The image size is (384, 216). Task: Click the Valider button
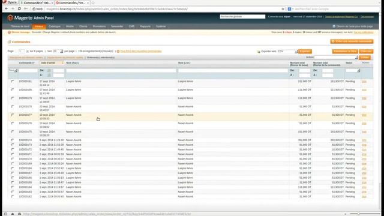point(365,58)
